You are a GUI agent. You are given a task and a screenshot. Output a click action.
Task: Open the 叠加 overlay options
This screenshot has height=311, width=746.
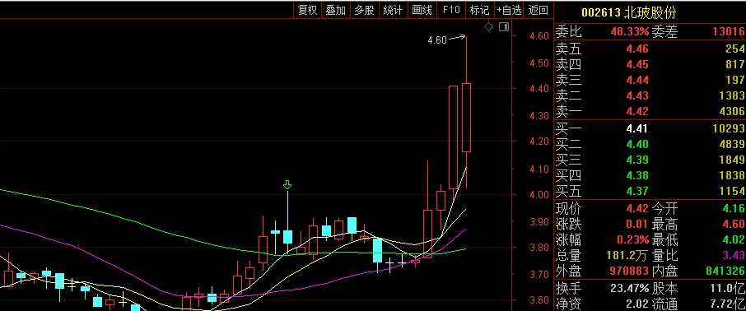tap(336, 10)
